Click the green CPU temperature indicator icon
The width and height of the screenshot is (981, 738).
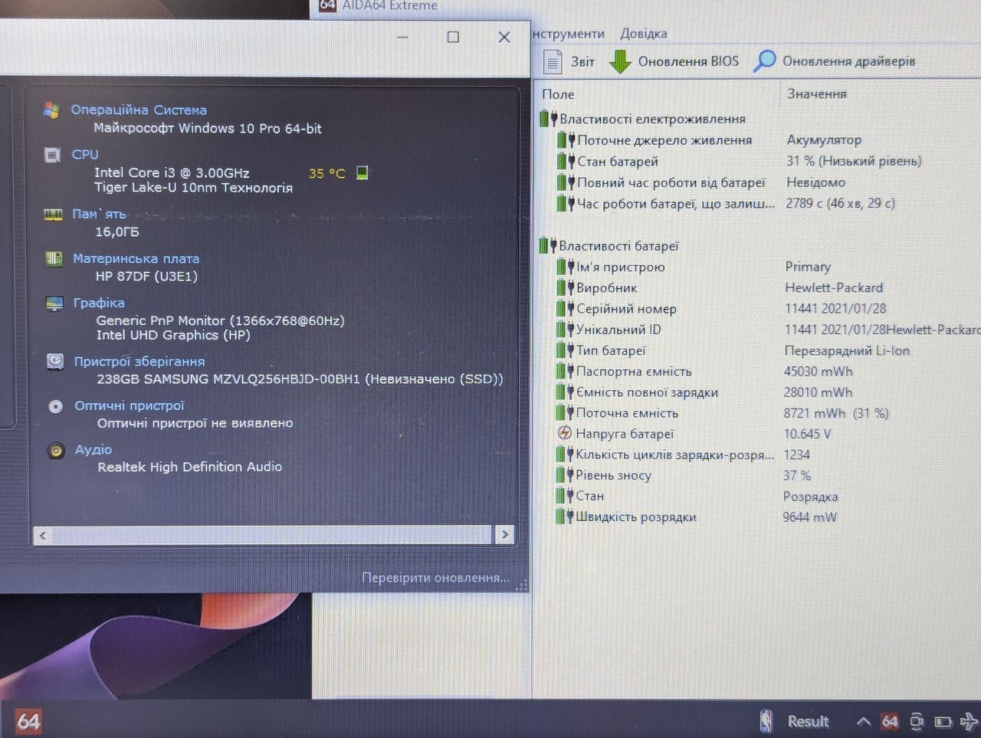pos(363,173)
